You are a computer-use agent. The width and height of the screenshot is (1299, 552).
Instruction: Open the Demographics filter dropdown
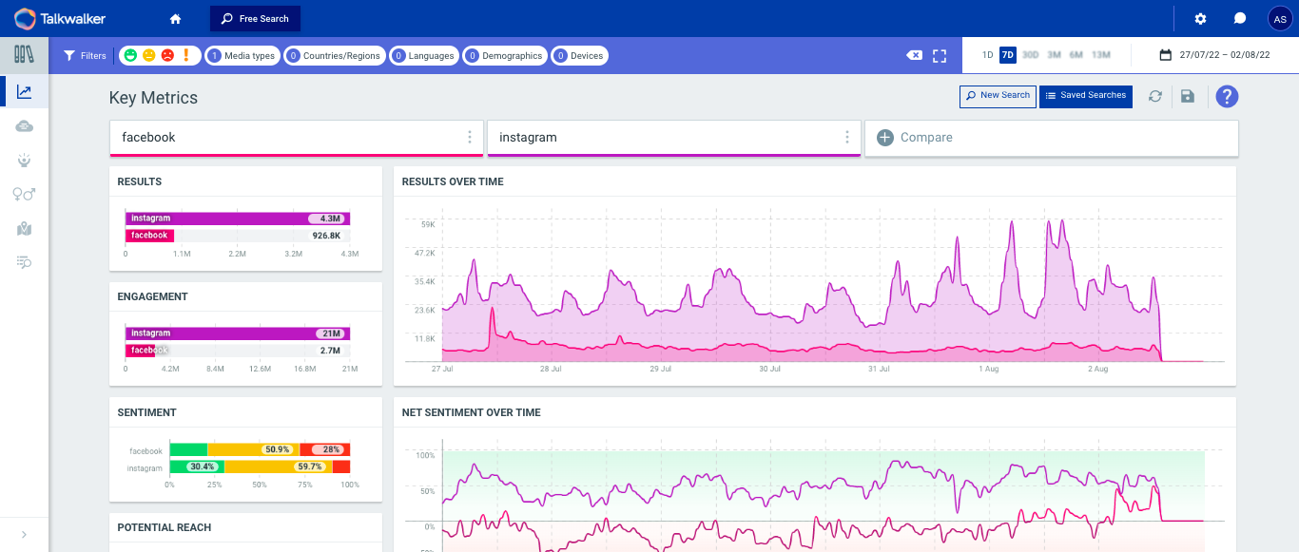(x=505, y=56)
